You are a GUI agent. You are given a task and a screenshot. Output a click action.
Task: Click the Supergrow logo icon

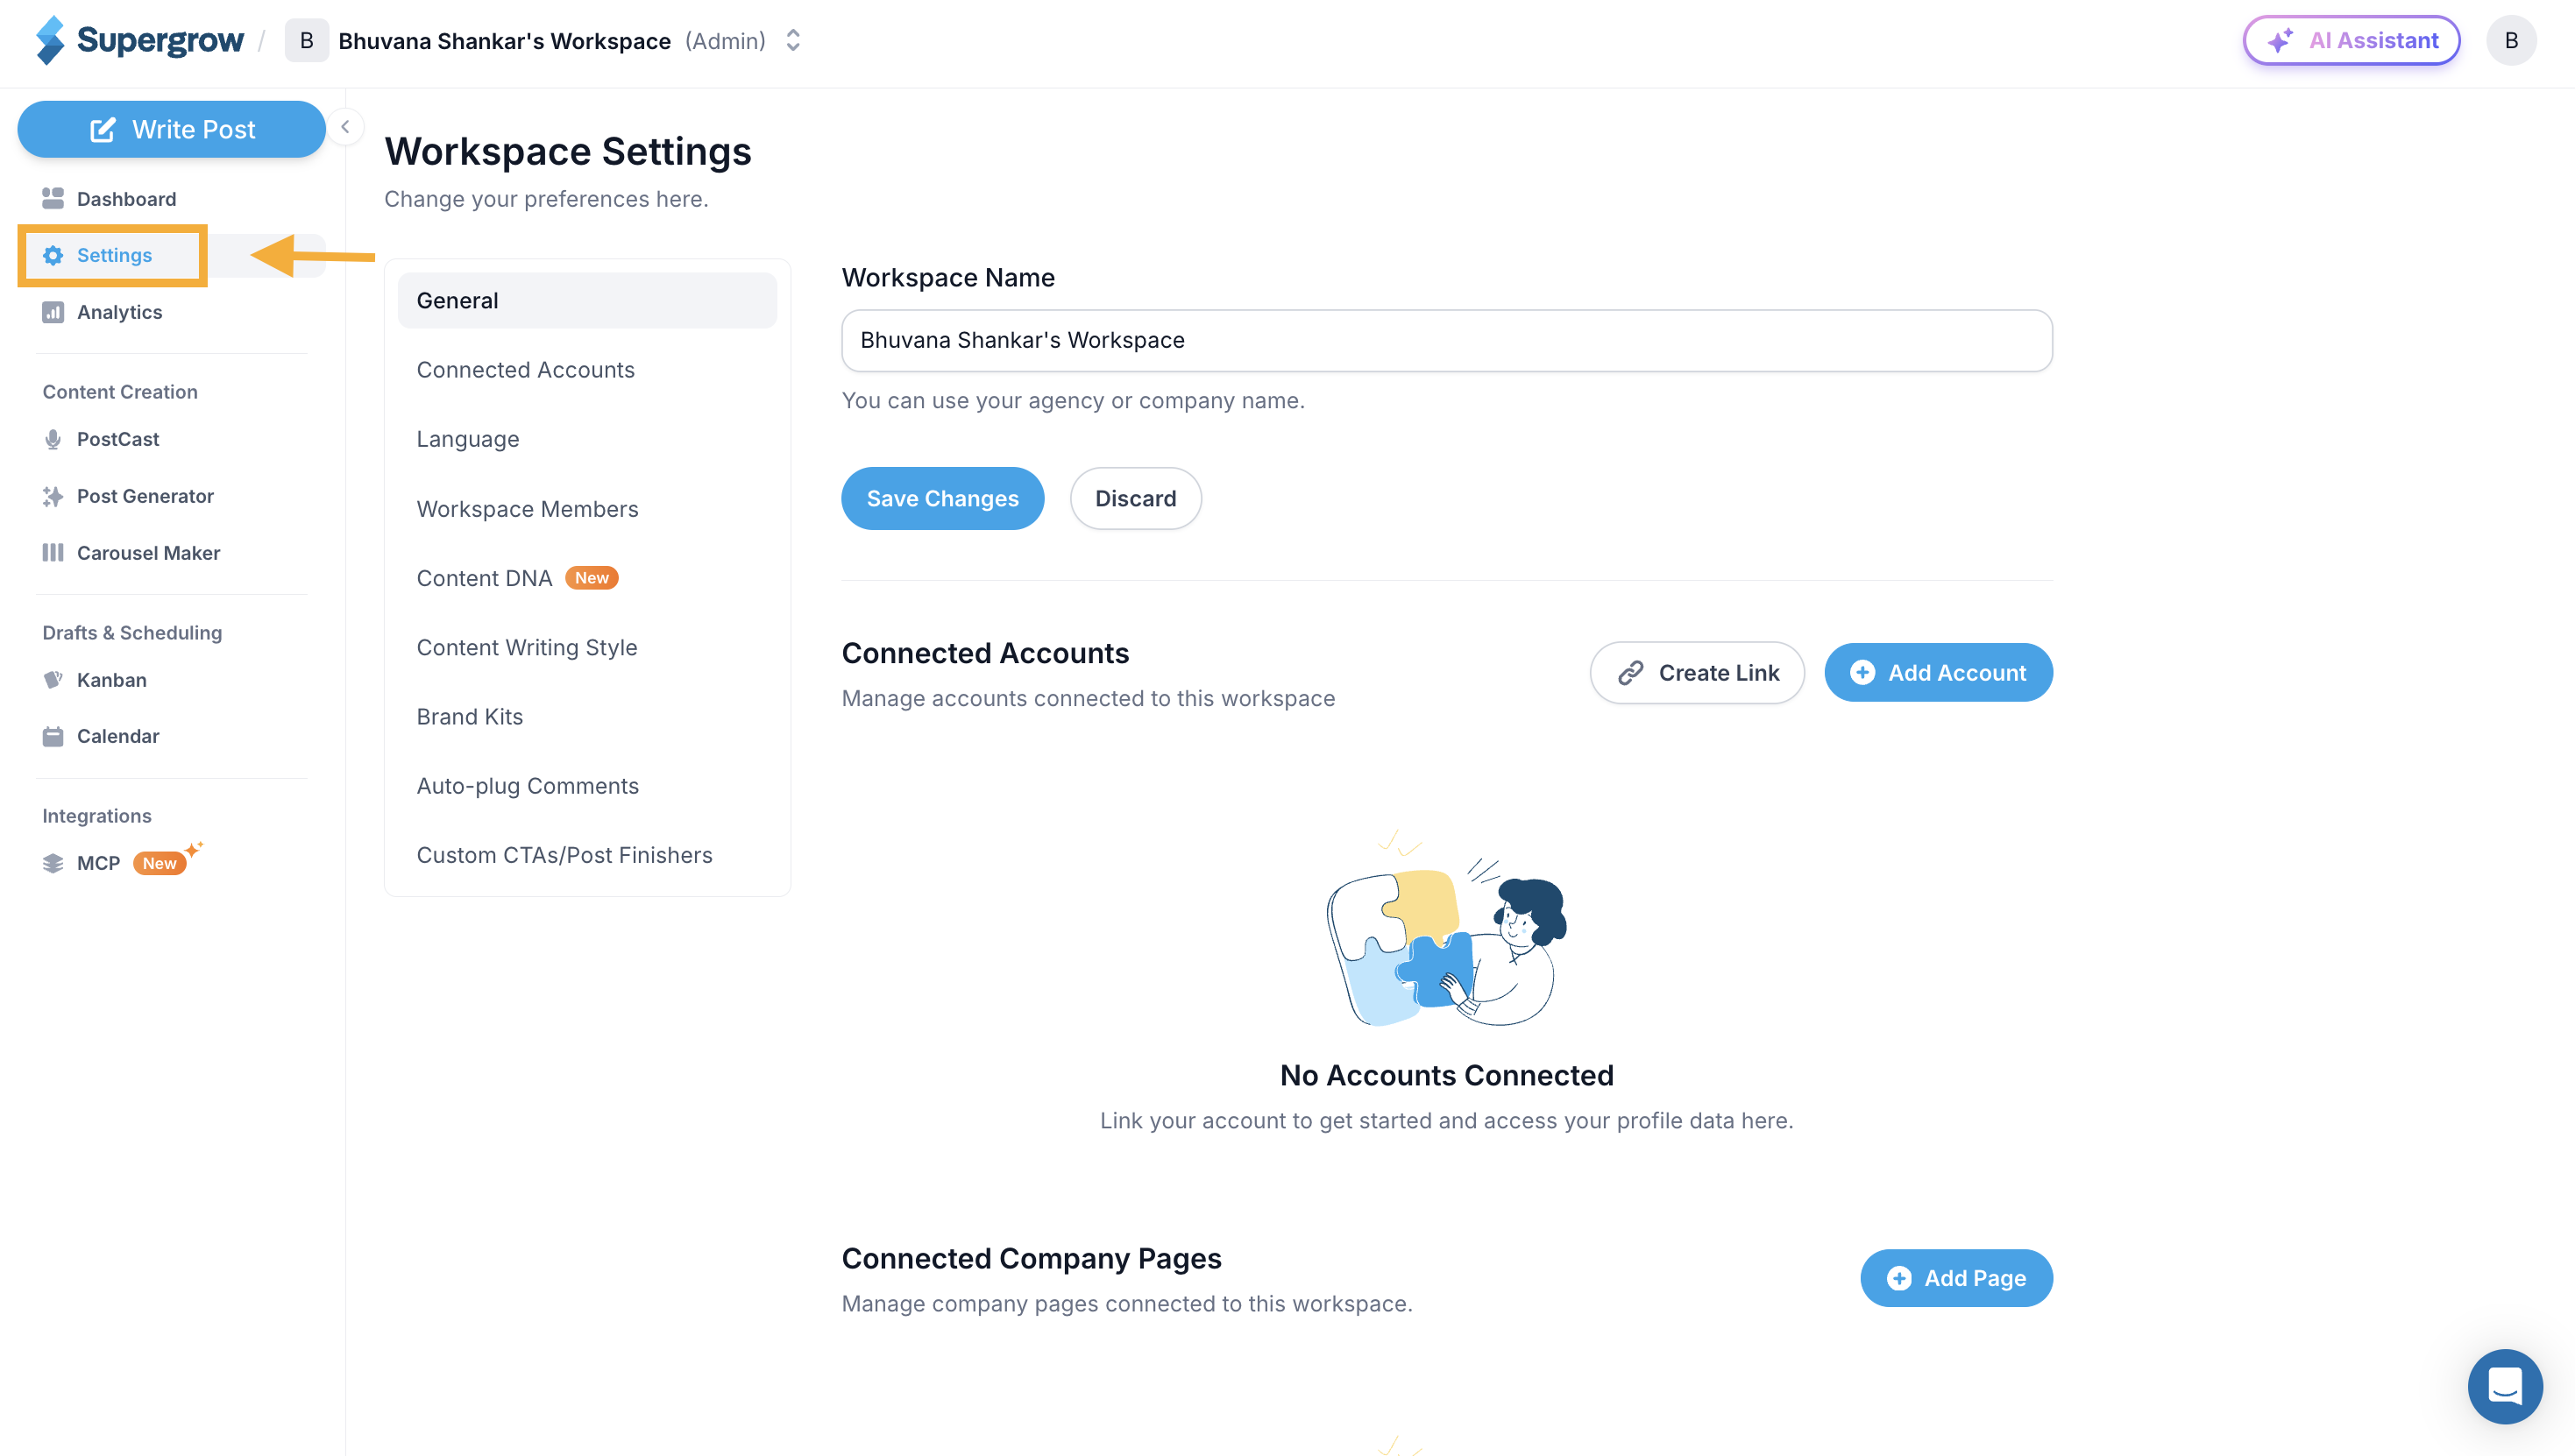pos(50,40)
